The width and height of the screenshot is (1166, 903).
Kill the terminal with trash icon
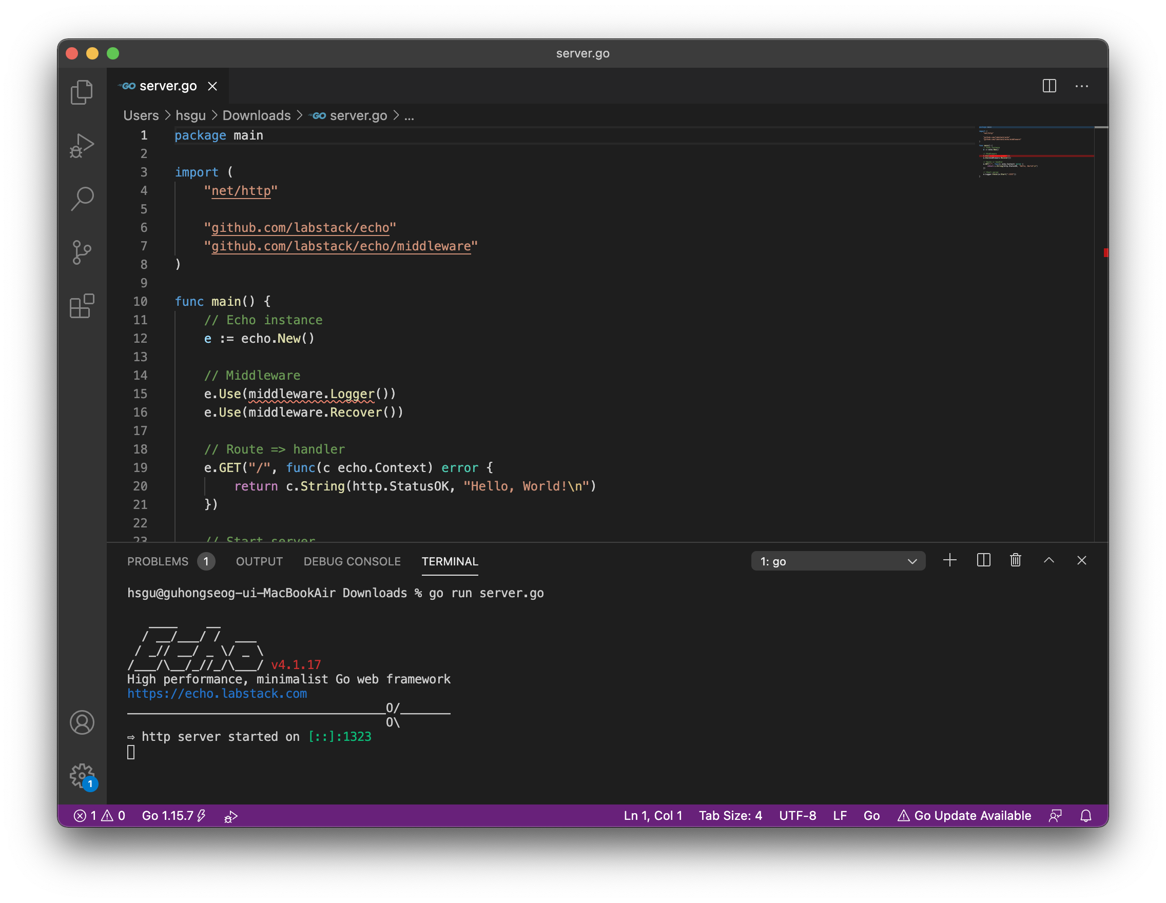point(1016,560)
